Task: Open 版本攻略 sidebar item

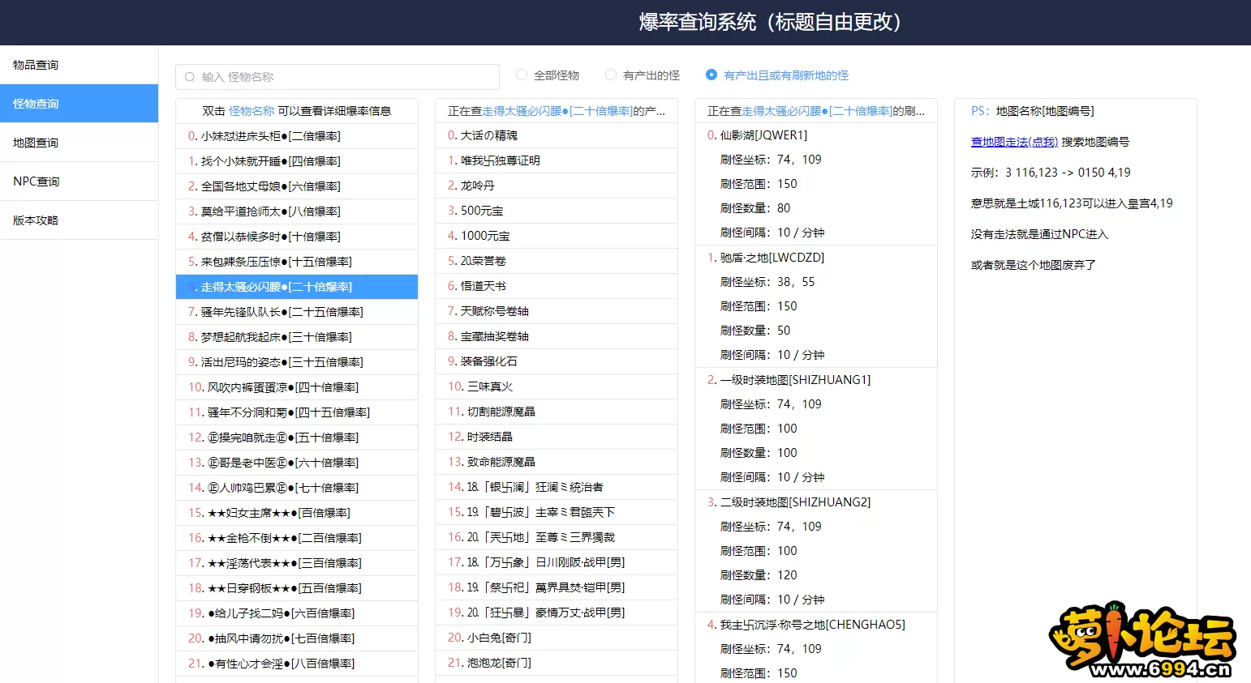Action: pos(79,220)
